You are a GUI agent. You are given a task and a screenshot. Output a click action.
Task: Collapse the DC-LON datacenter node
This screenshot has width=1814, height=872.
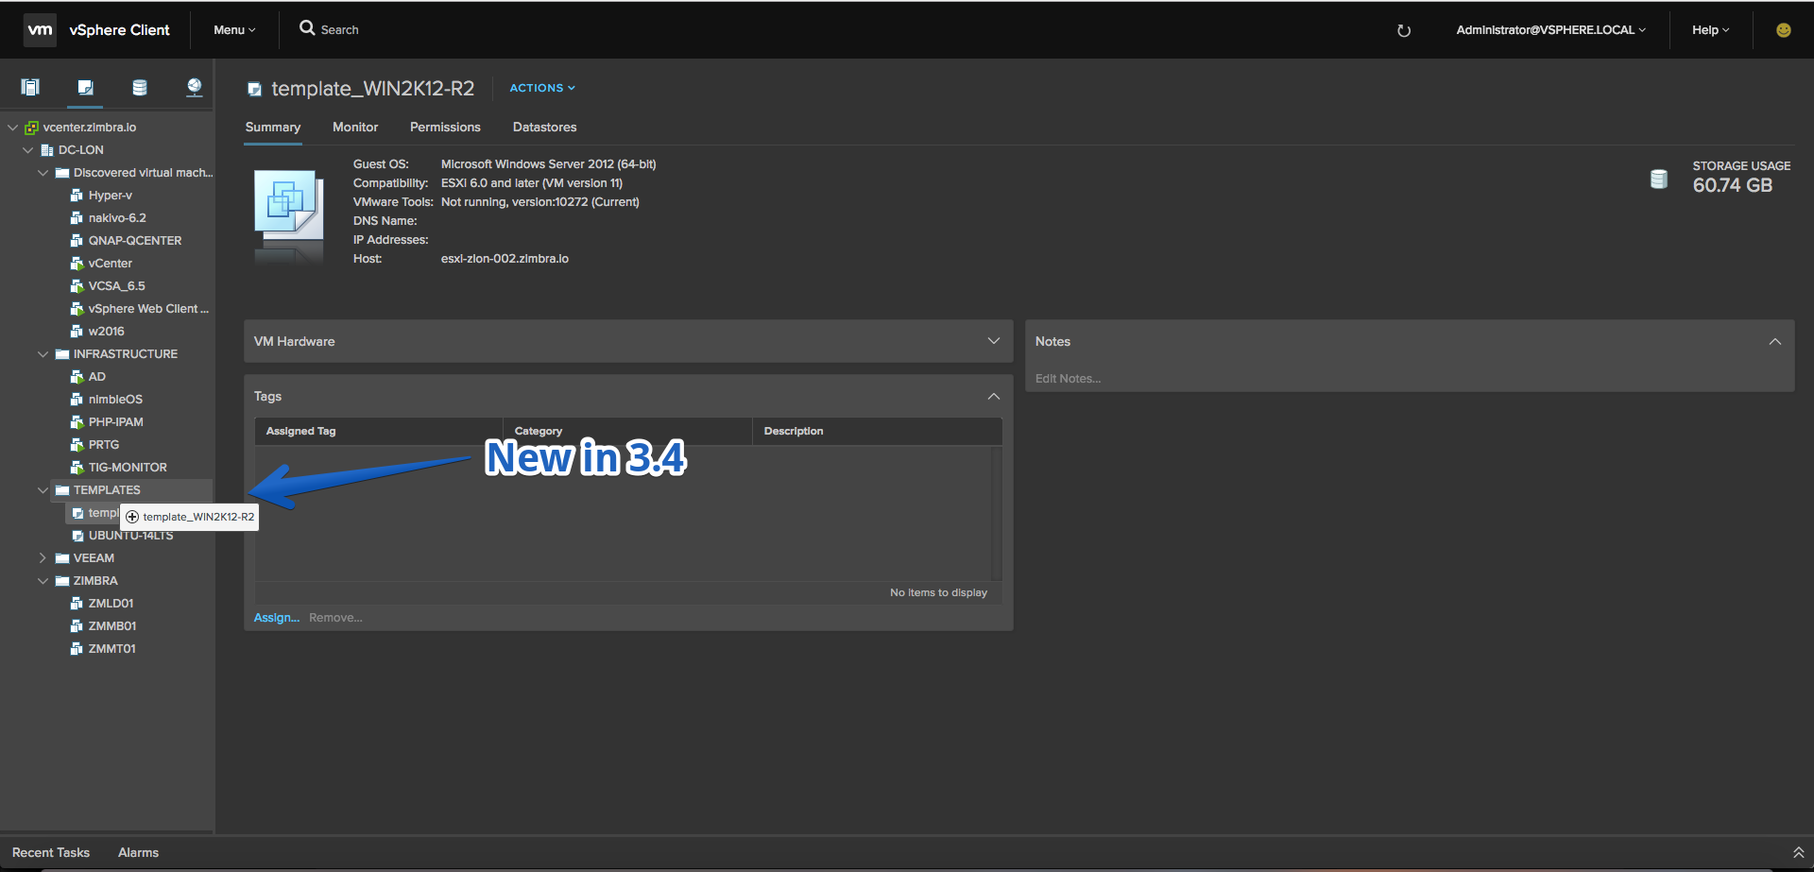[28, 150]
